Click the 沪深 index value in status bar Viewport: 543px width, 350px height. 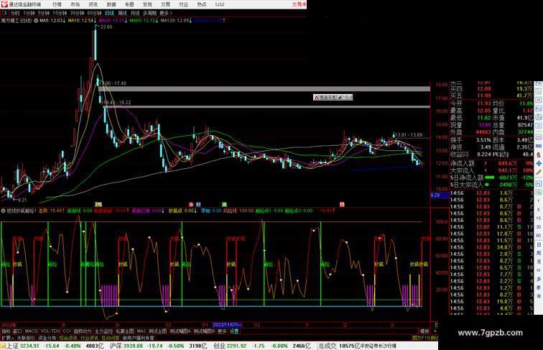[x=134, y=346]
